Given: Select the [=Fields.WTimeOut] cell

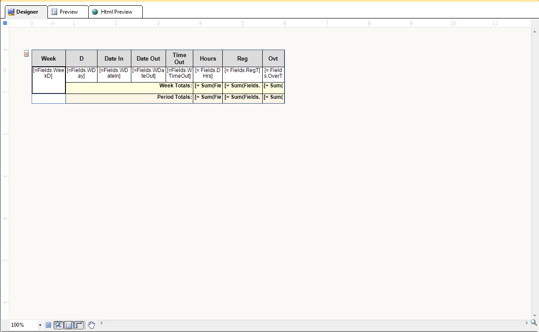Looking at the screenshot, I should click(x=180, y=75).
